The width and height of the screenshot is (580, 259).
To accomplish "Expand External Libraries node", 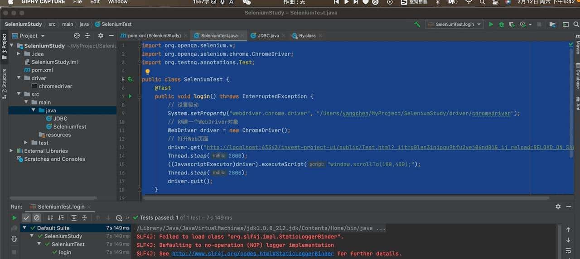I will [11, 151].
